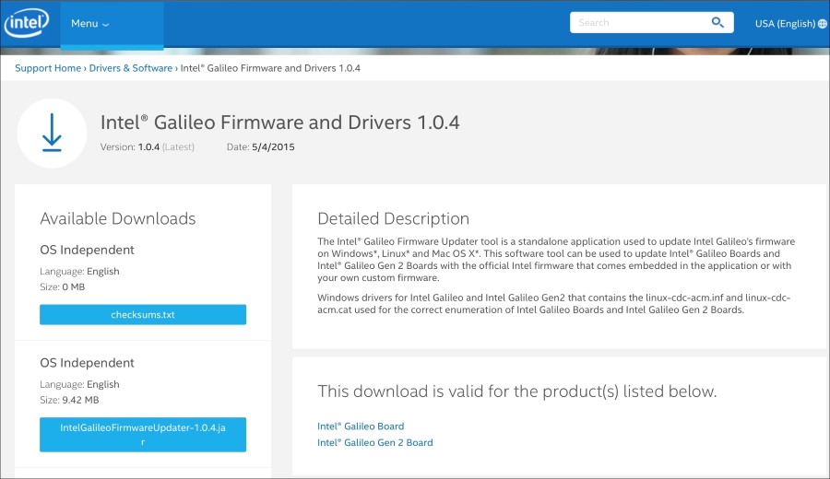Open Drivers & Software breadcrumb
Image resolution: width=830 pixels, height=479 pixels.
point(131,68)
